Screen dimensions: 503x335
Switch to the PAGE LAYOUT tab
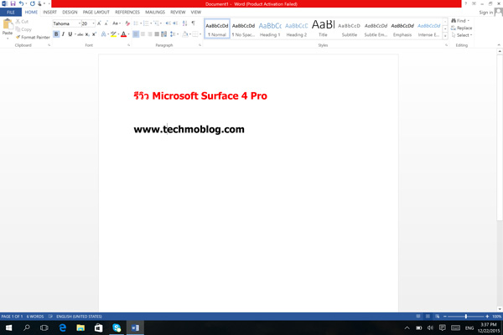[x=96, y=13]
